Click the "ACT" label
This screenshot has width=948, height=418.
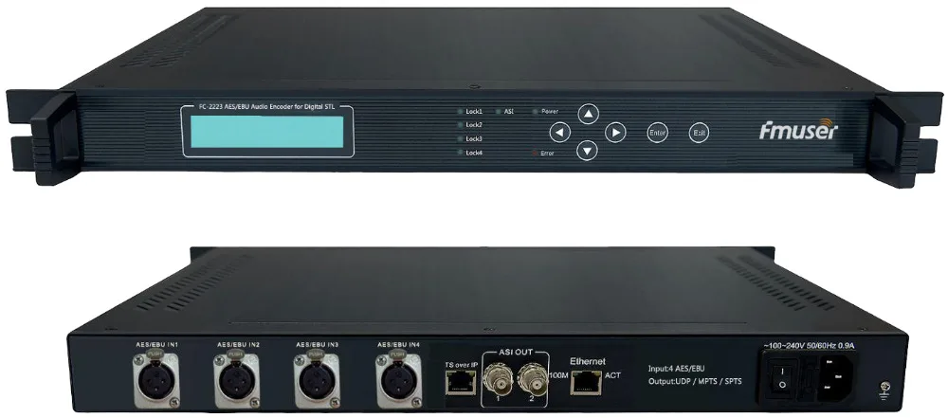[612, 375]
